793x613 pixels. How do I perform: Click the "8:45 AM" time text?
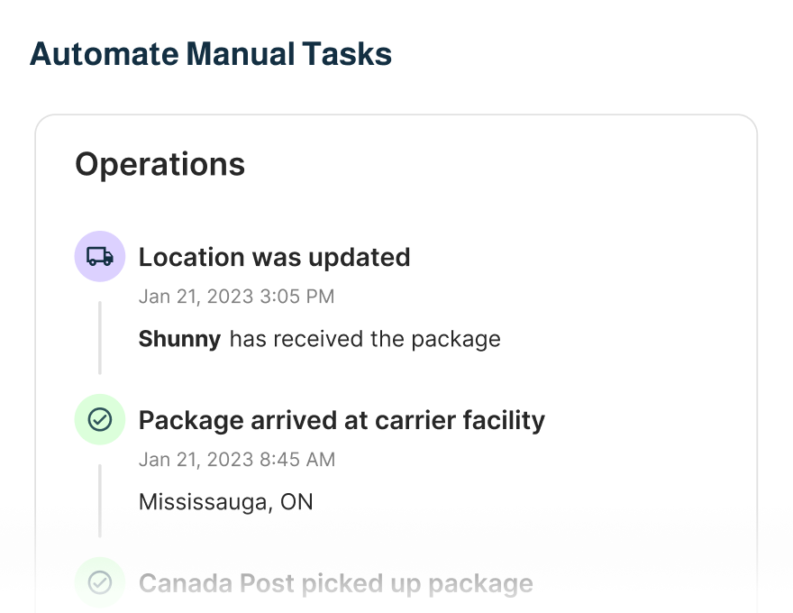click(297, 459)
